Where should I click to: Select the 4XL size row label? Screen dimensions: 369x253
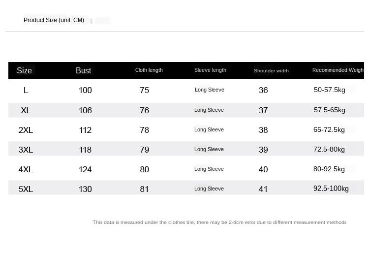(x=26, y=169)
